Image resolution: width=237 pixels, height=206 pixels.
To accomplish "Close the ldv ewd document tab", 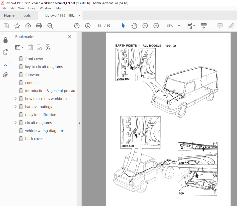I will 79,15.
